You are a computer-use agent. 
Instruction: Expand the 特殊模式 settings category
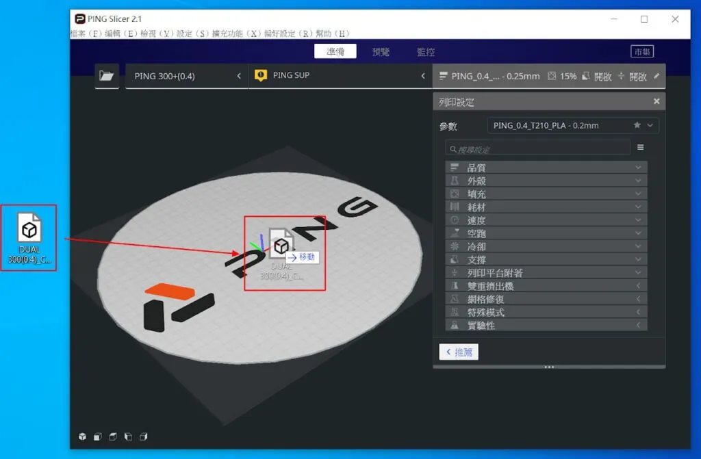(x=546, y=312)
